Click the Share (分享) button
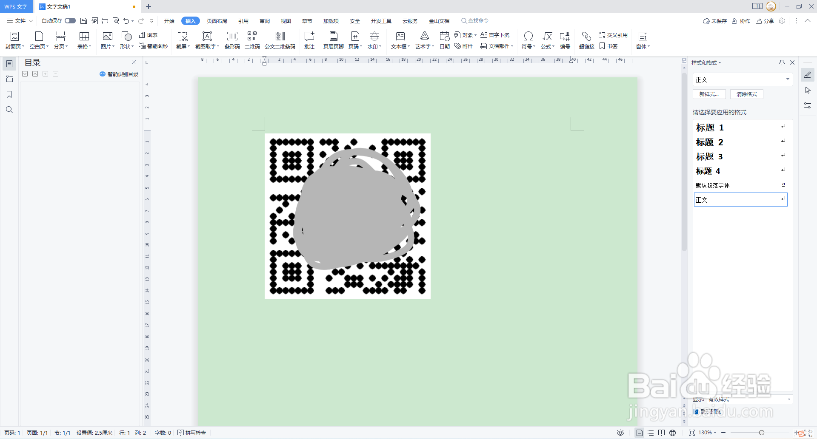The image size is (817, 439). pos(765,21)
